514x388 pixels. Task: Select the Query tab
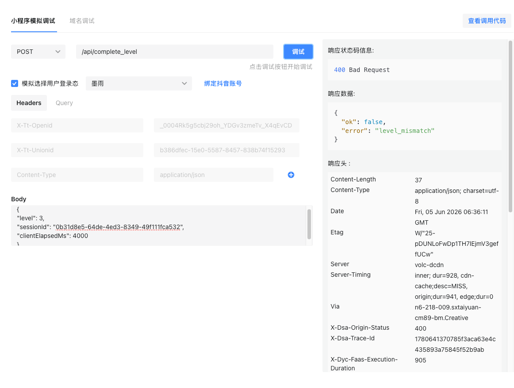(64, 103)
